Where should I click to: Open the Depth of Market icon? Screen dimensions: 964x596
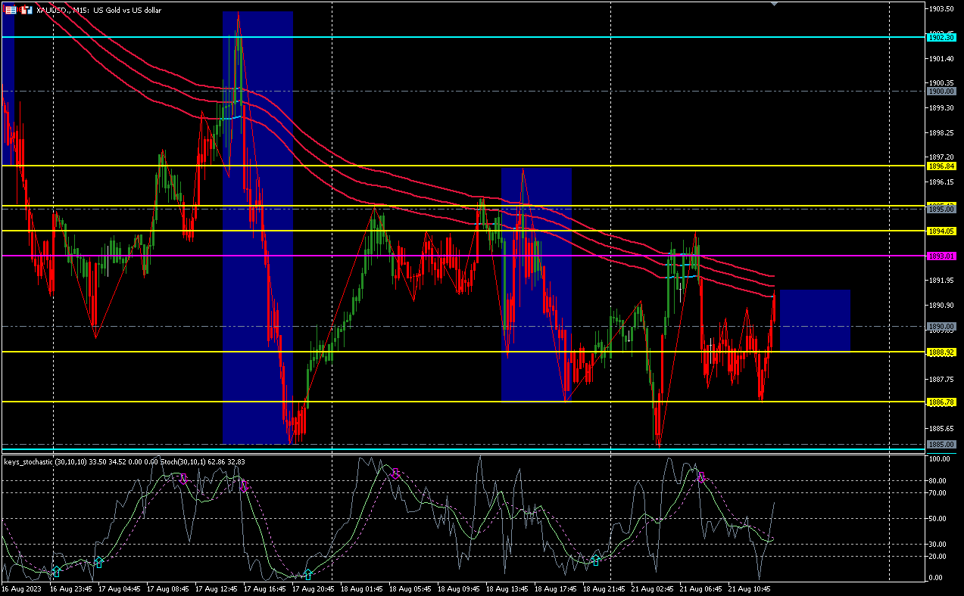tap(27, 10)
